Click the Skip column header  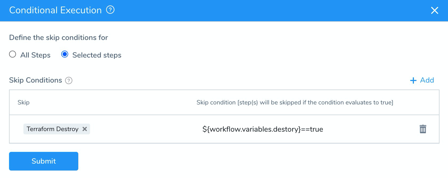click(x=23, y=102)
